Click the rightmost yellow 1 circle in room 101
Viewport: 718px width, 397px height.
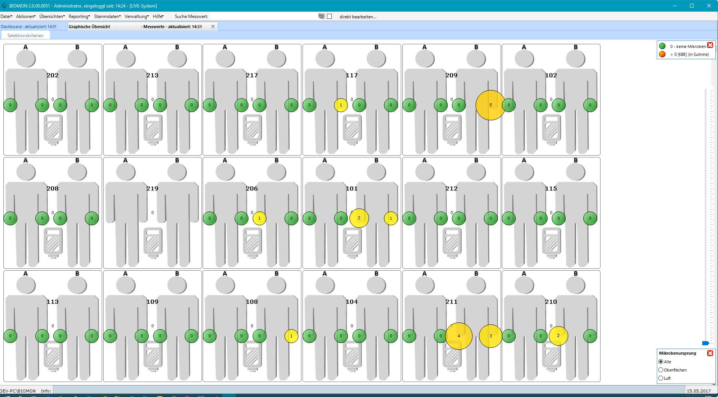pos(391,218)
